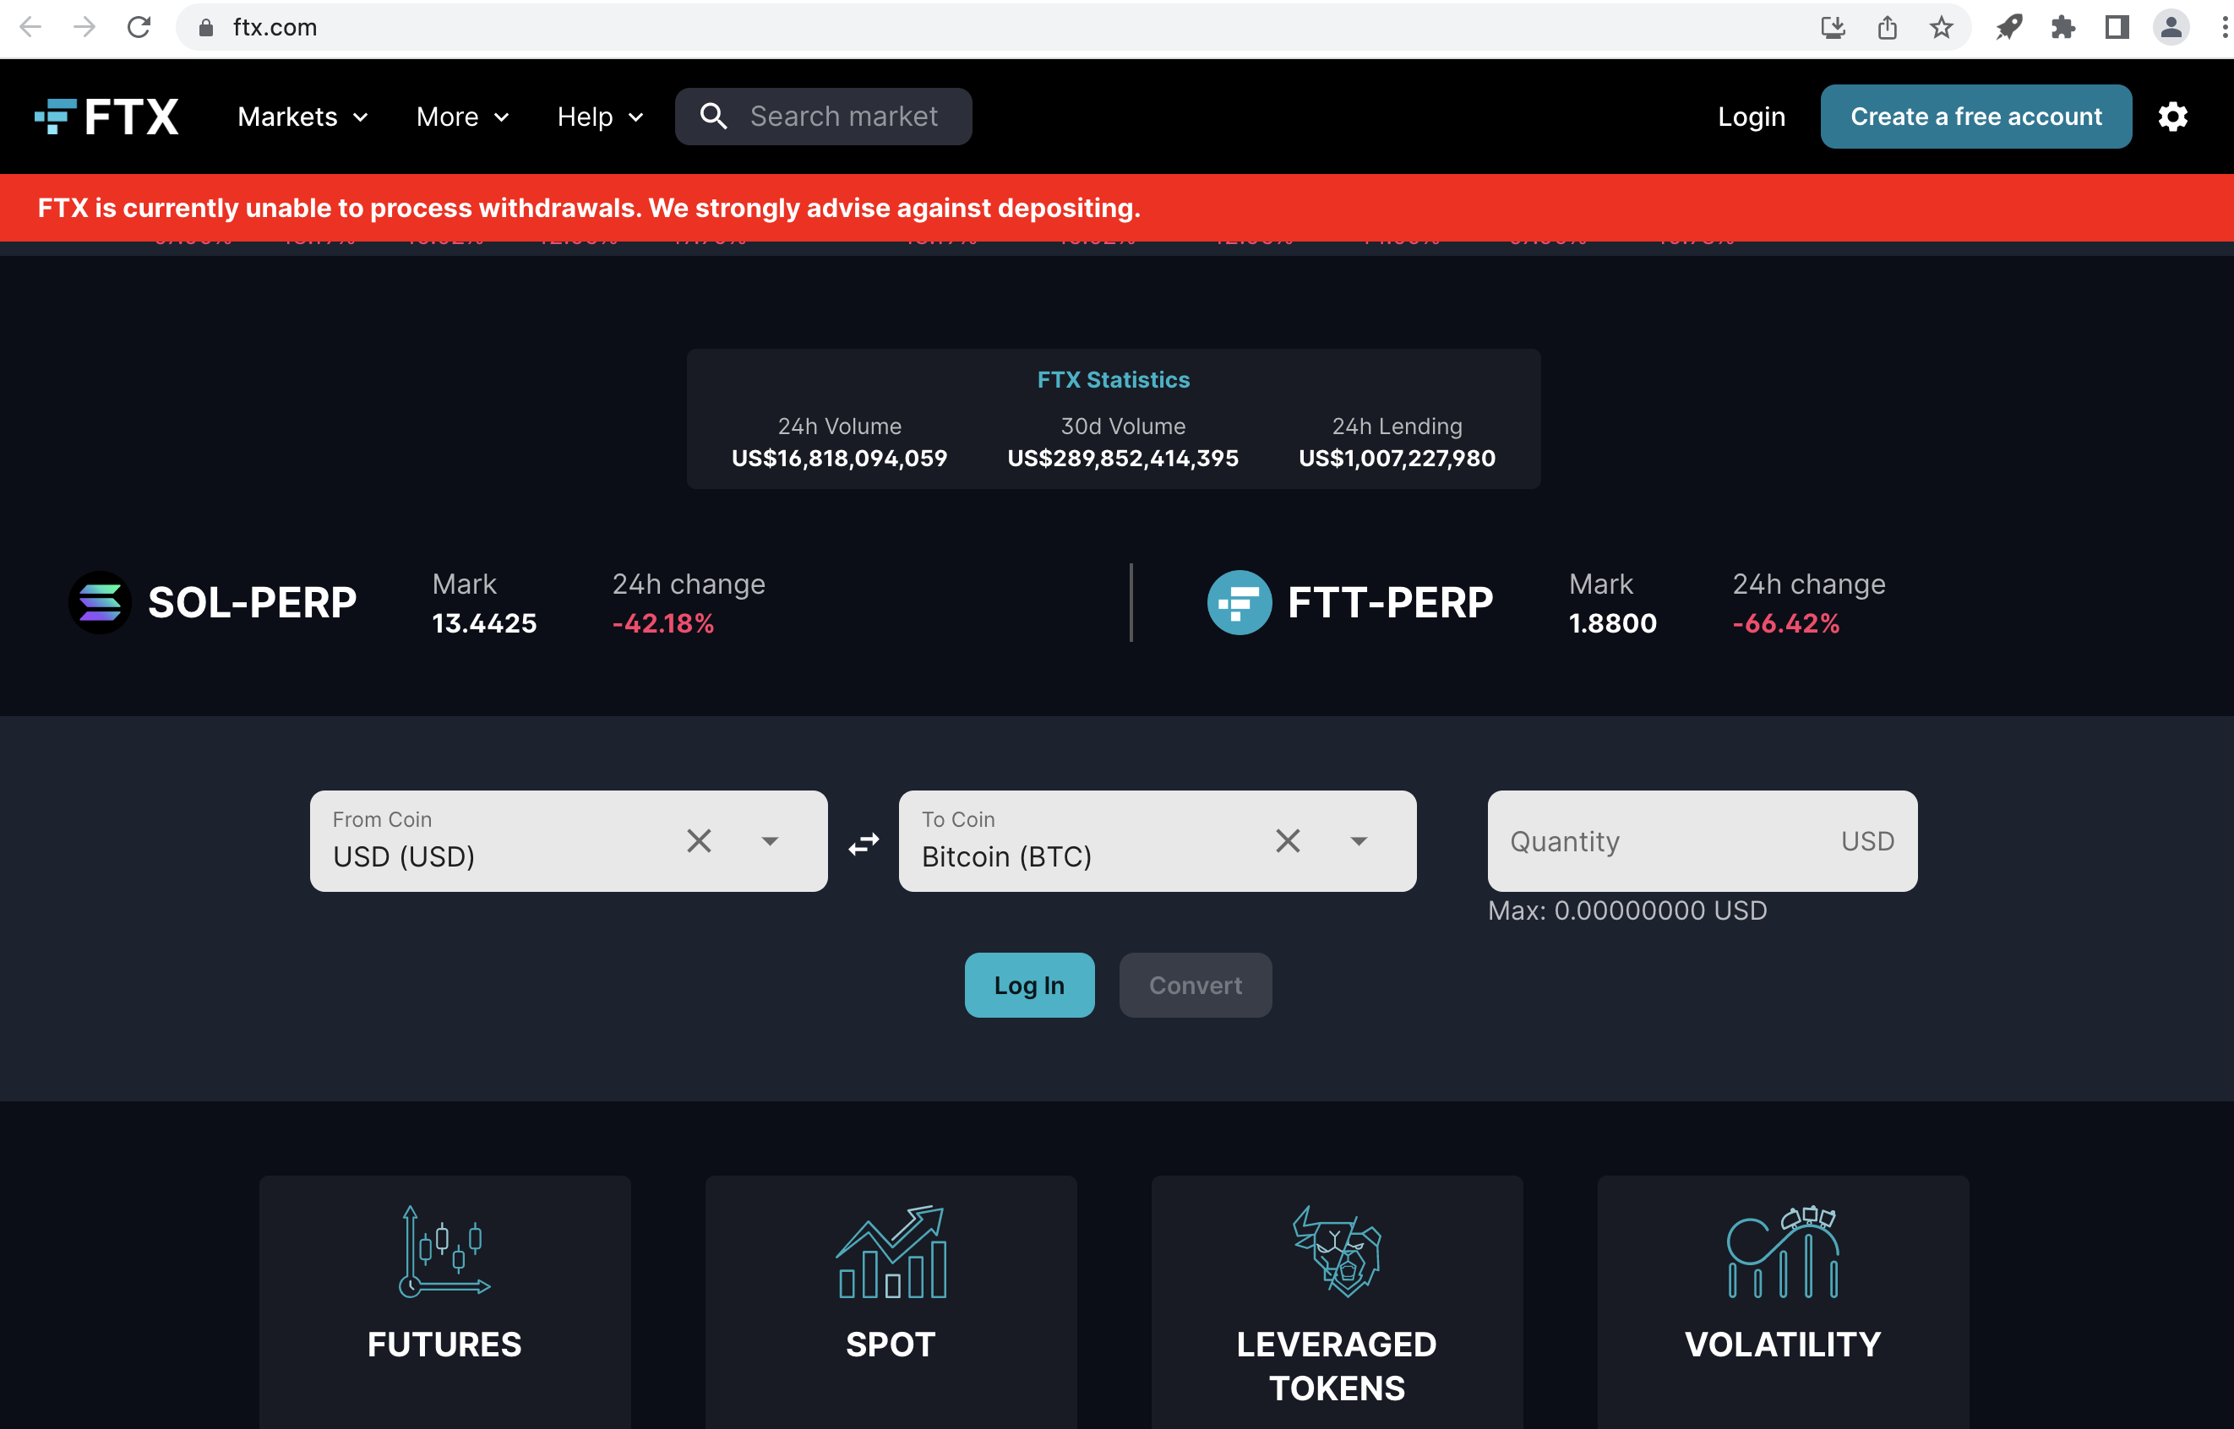Open the SOL-PERP market link

[253, 602]
